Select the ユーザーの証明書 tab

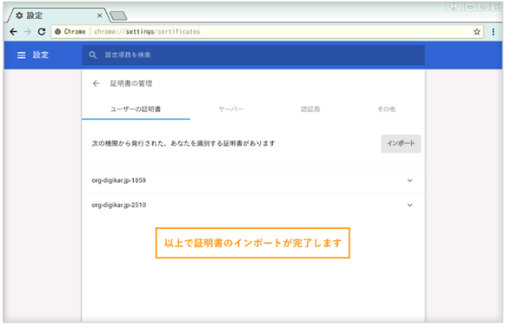coord(136,109)
